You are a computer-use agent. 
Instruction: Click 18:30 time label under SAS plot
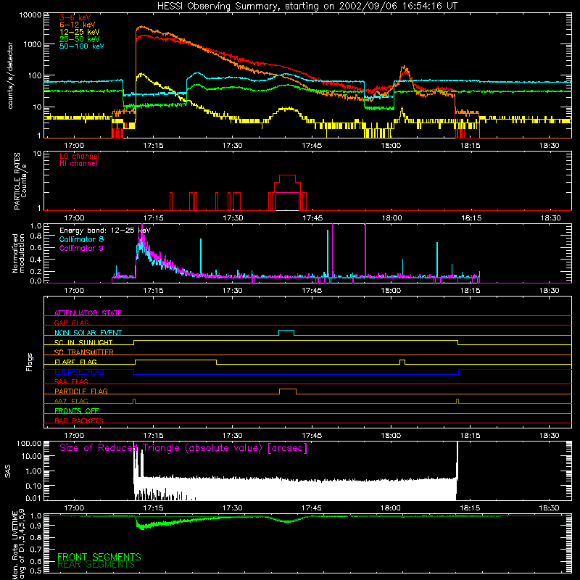pos(549,508)
